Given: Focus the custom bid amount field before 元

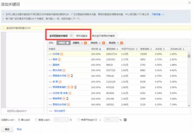Looking at the screenshot, I should tap(61, 120).
